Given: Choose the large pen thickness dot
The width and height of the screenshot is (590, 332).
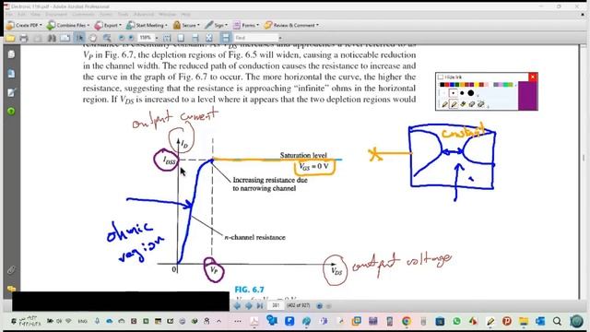Looking at the screenshot, I should click(x=471, y=93).
